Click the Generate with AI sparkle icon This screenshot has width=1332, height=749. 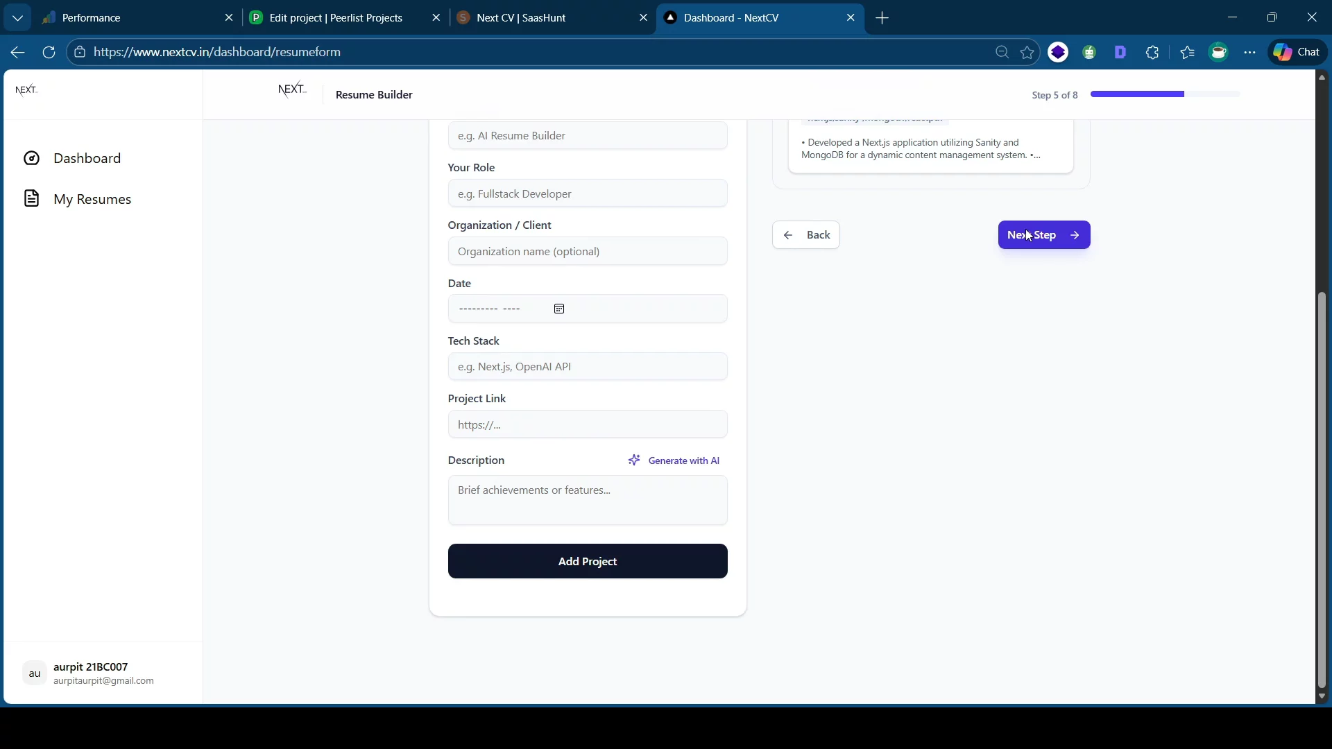click(634, 460)
